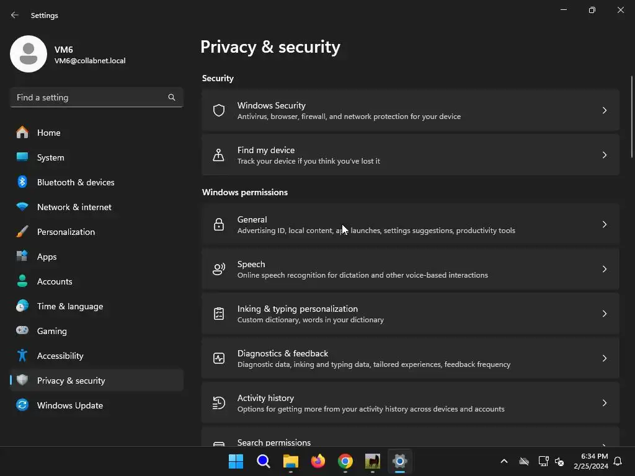Click the OneDrive cloud tray icon
Viewport: 635px width, 476px height.
pyautogui.click(x=524, y=461)
